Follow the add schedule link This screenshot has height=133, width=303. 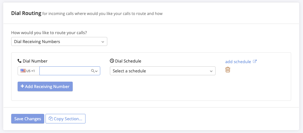tap(238, 62)
